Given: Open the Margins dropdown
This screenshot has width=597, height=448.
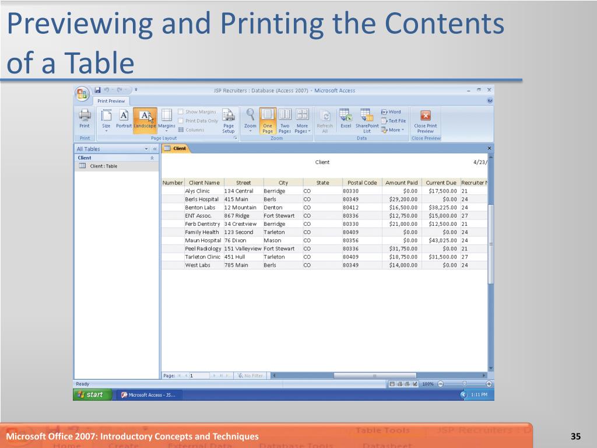Looking at the screenshot, I should [167, 120].
